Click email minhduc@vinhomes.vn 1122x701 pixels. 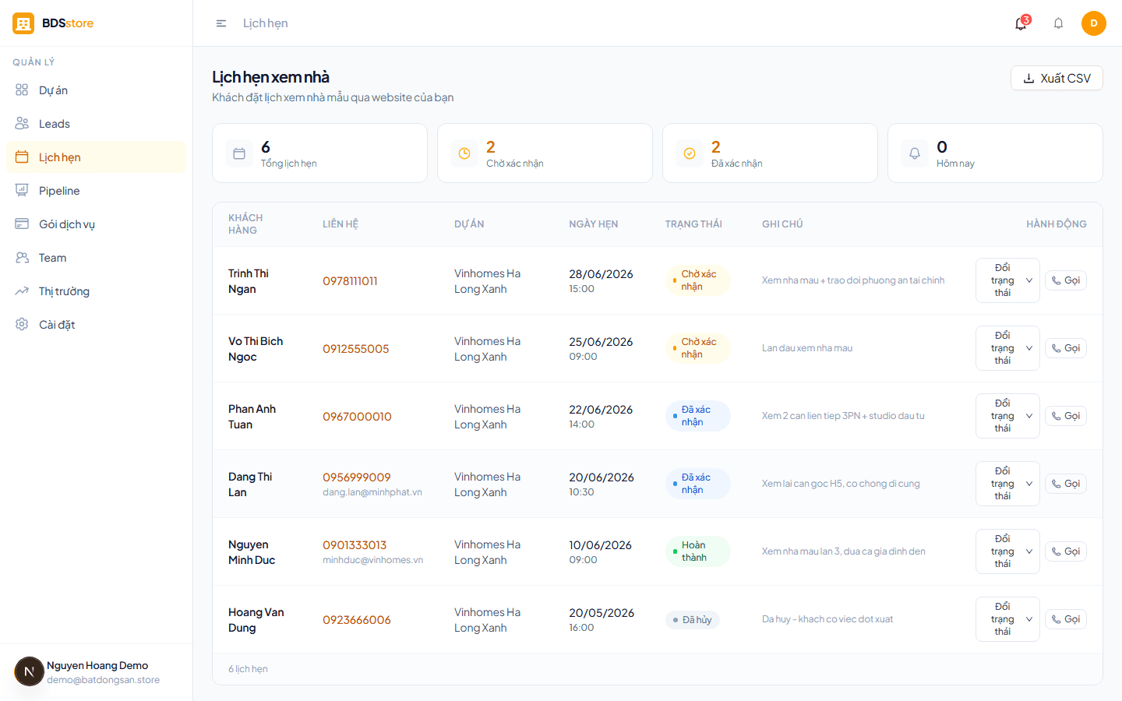(x=373, y=560)
